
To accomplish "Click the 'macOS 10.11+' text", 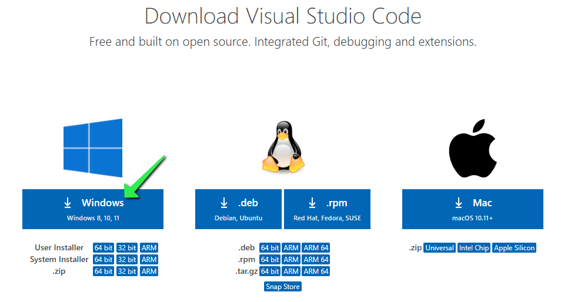I will (472, 218).
